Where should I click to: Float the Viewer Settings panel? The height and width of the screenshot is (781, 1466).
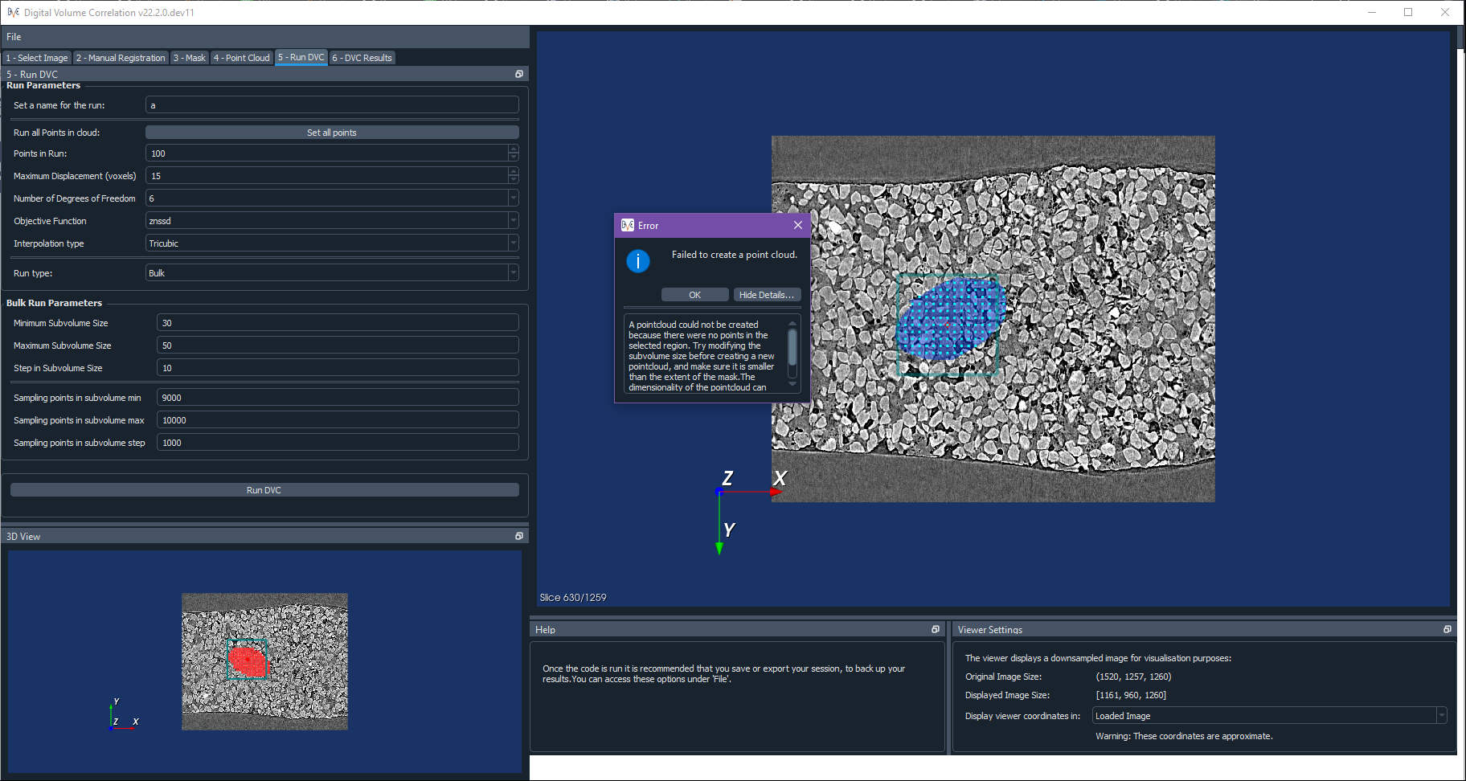(x=1448, y=629)
